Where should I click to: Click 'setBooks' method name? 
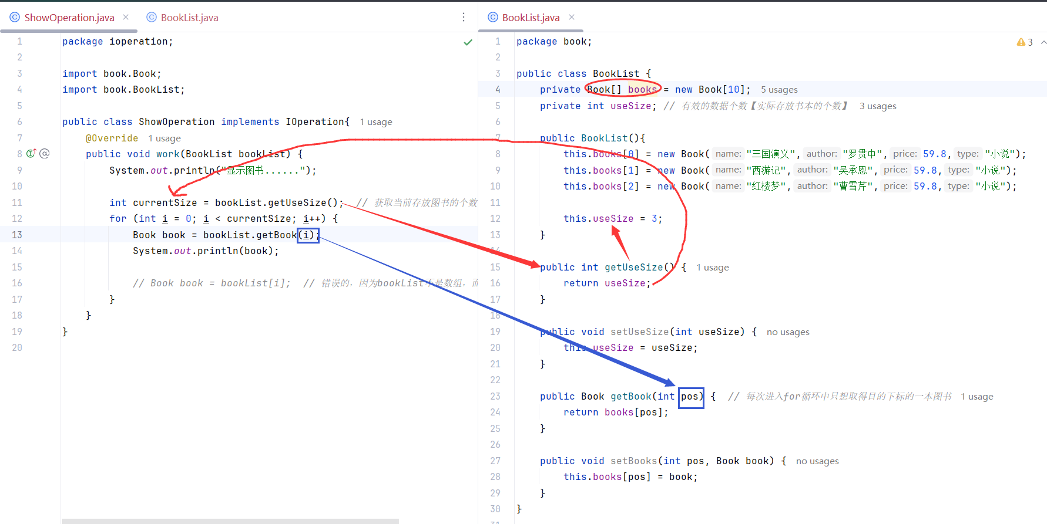coord(634,461)
